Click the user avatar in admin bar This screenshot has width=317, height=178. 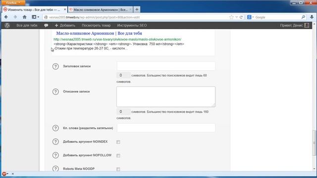pos(307,25)
